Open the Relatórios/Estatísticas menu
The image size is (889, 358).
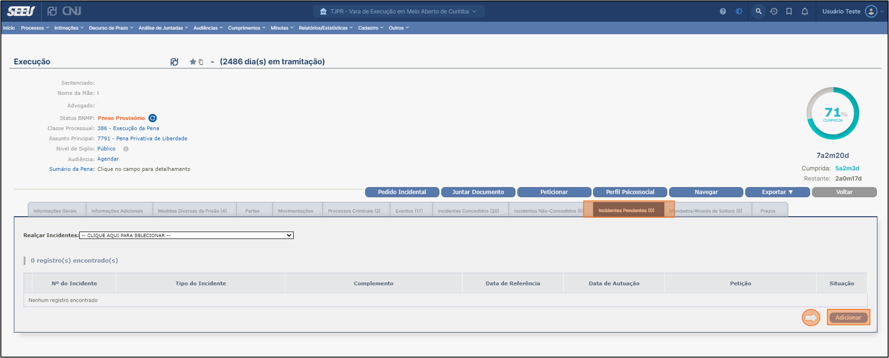pyautogui.click(x=326, y=28)
